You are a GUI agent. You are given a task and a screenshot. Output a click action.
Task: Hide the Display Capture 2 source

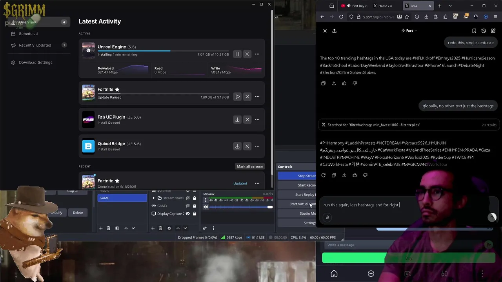(x=187, y=213)
